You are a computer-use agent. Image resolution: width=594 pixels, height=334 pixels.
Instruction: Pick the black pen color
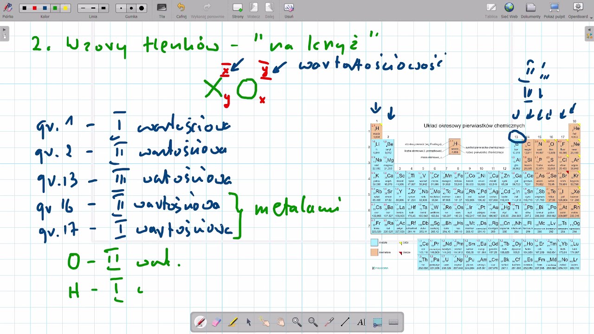pos(25,8)
